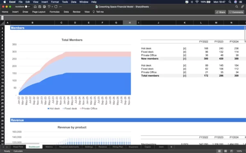This screenshot has width=246, height=153.
Task: Click the Share button
Action: coord(221,12)
